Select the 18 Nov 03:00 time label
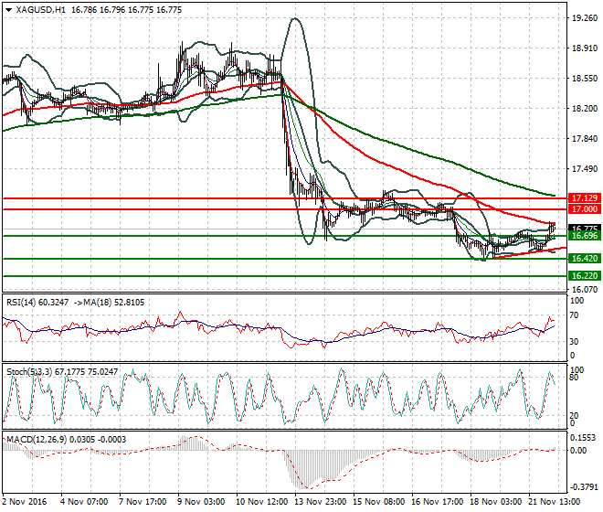Viewport: 603px width, 512px height. [x=495, y=502]
